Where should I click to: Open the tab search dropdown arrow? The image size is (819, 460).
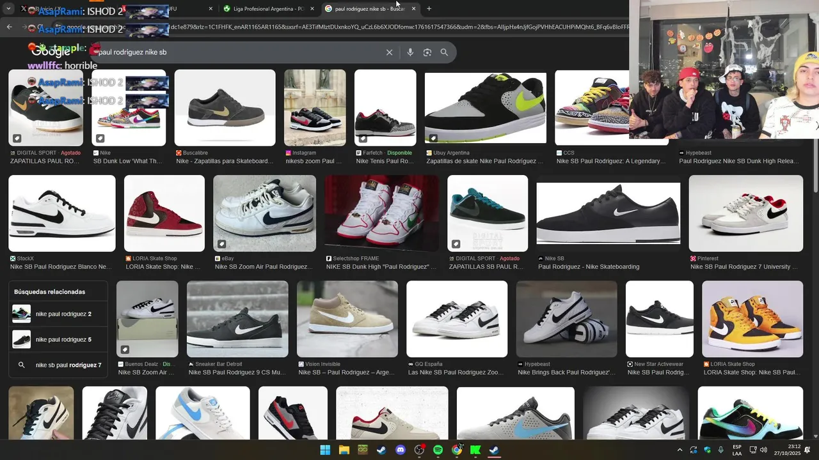pyautogui.click(x=8, y=9)
